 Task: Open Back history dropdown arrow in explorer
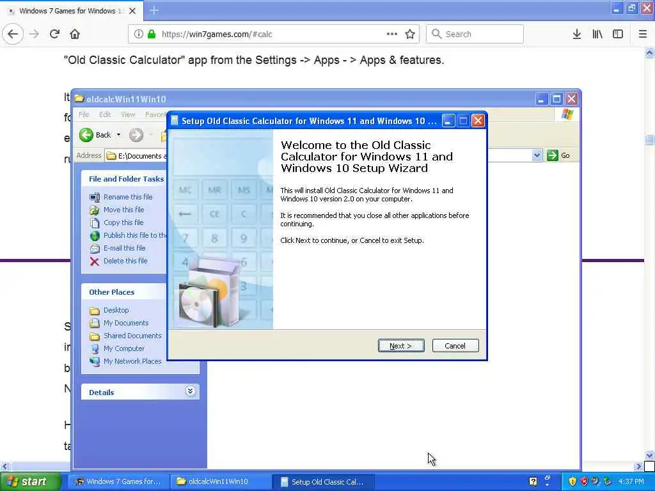(x=118, y=135)
